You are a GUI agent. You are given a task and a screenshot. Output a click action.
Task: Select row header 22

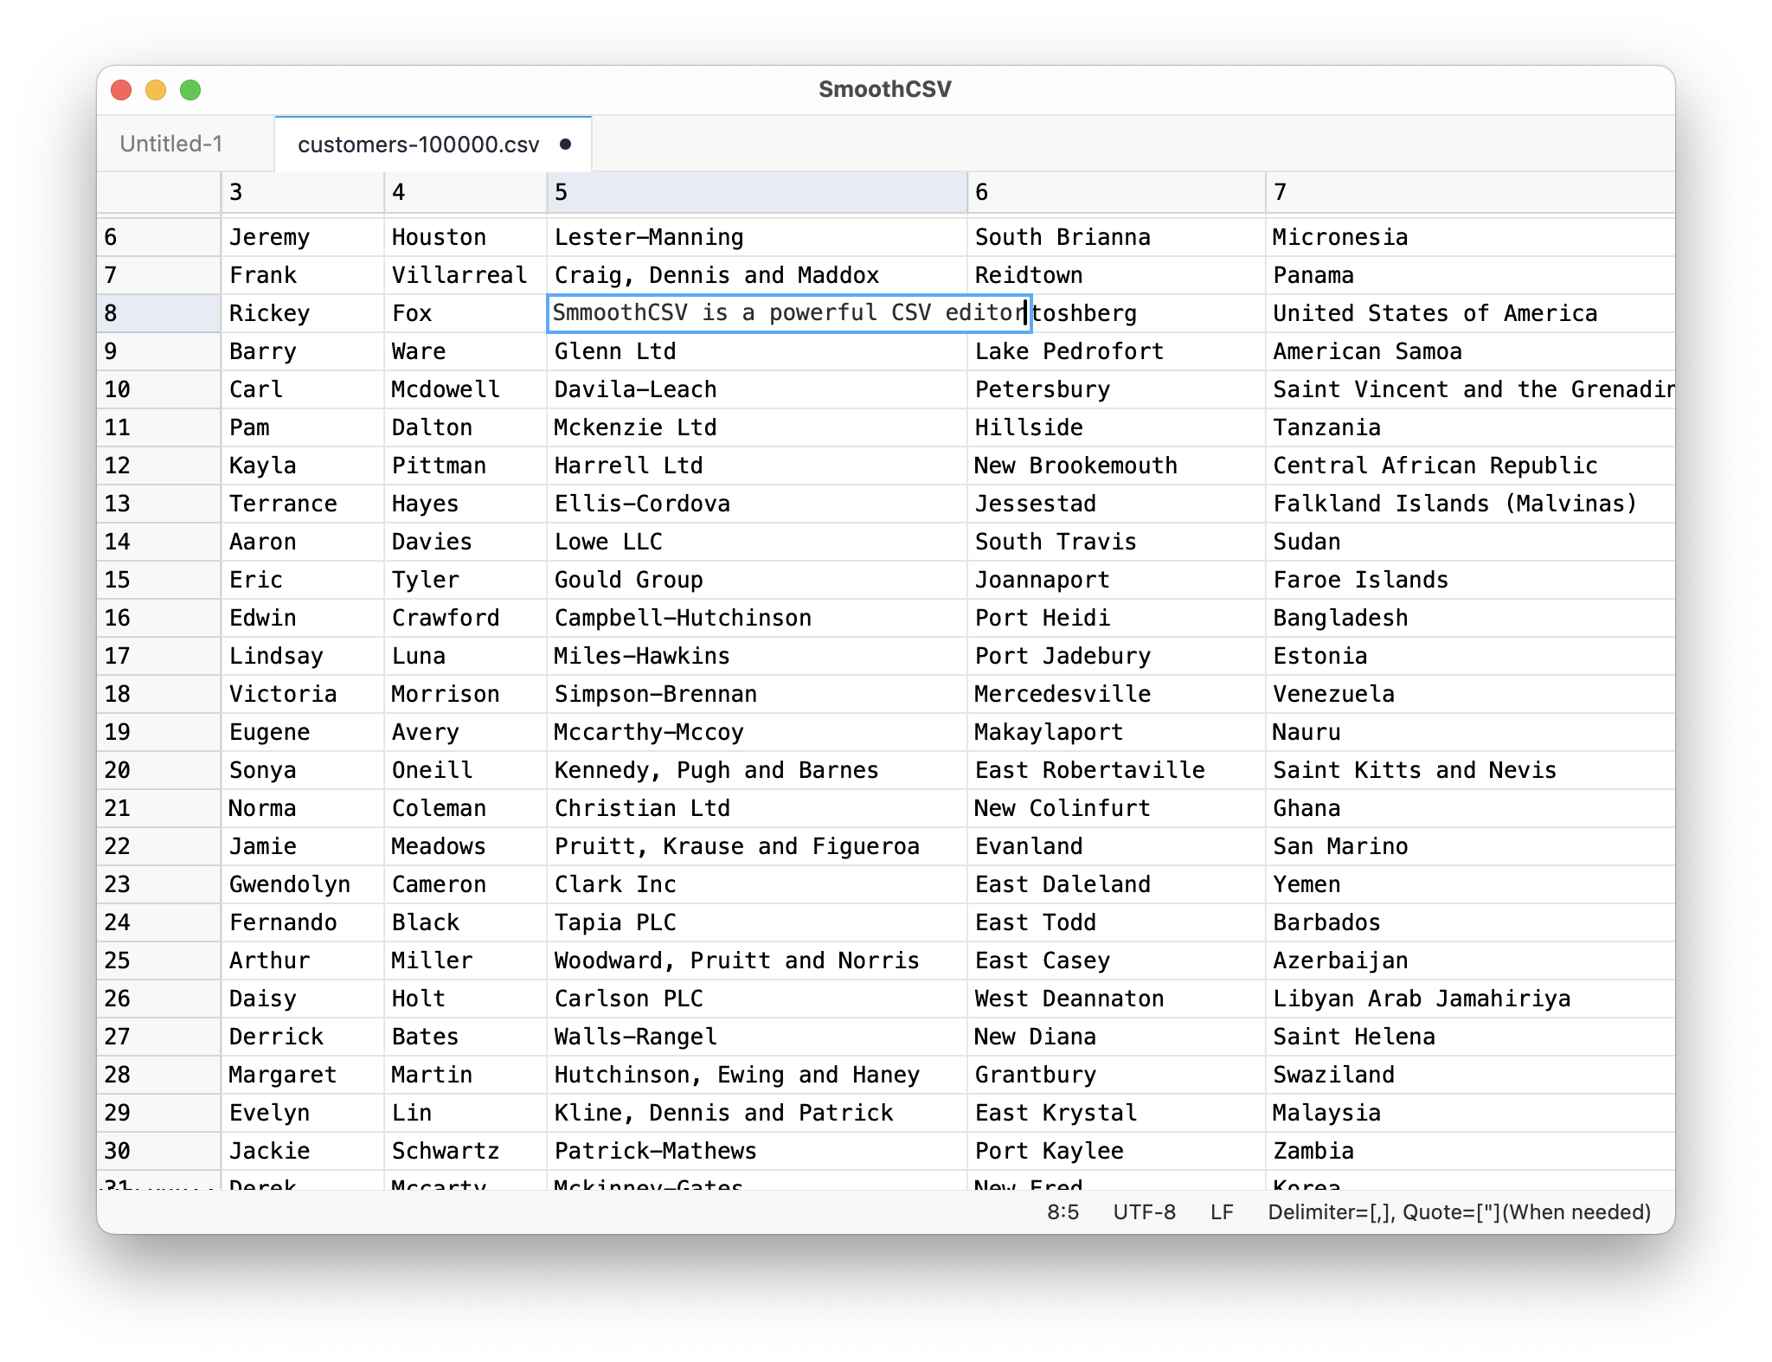point(159,846)
